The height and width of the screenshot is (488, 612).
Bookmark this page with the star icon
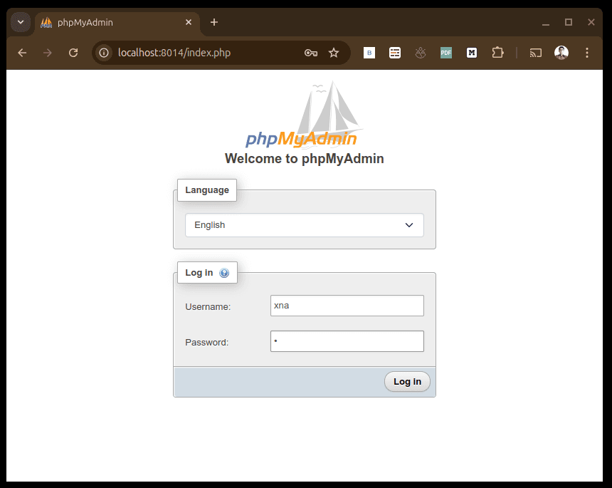coord(334,53)
